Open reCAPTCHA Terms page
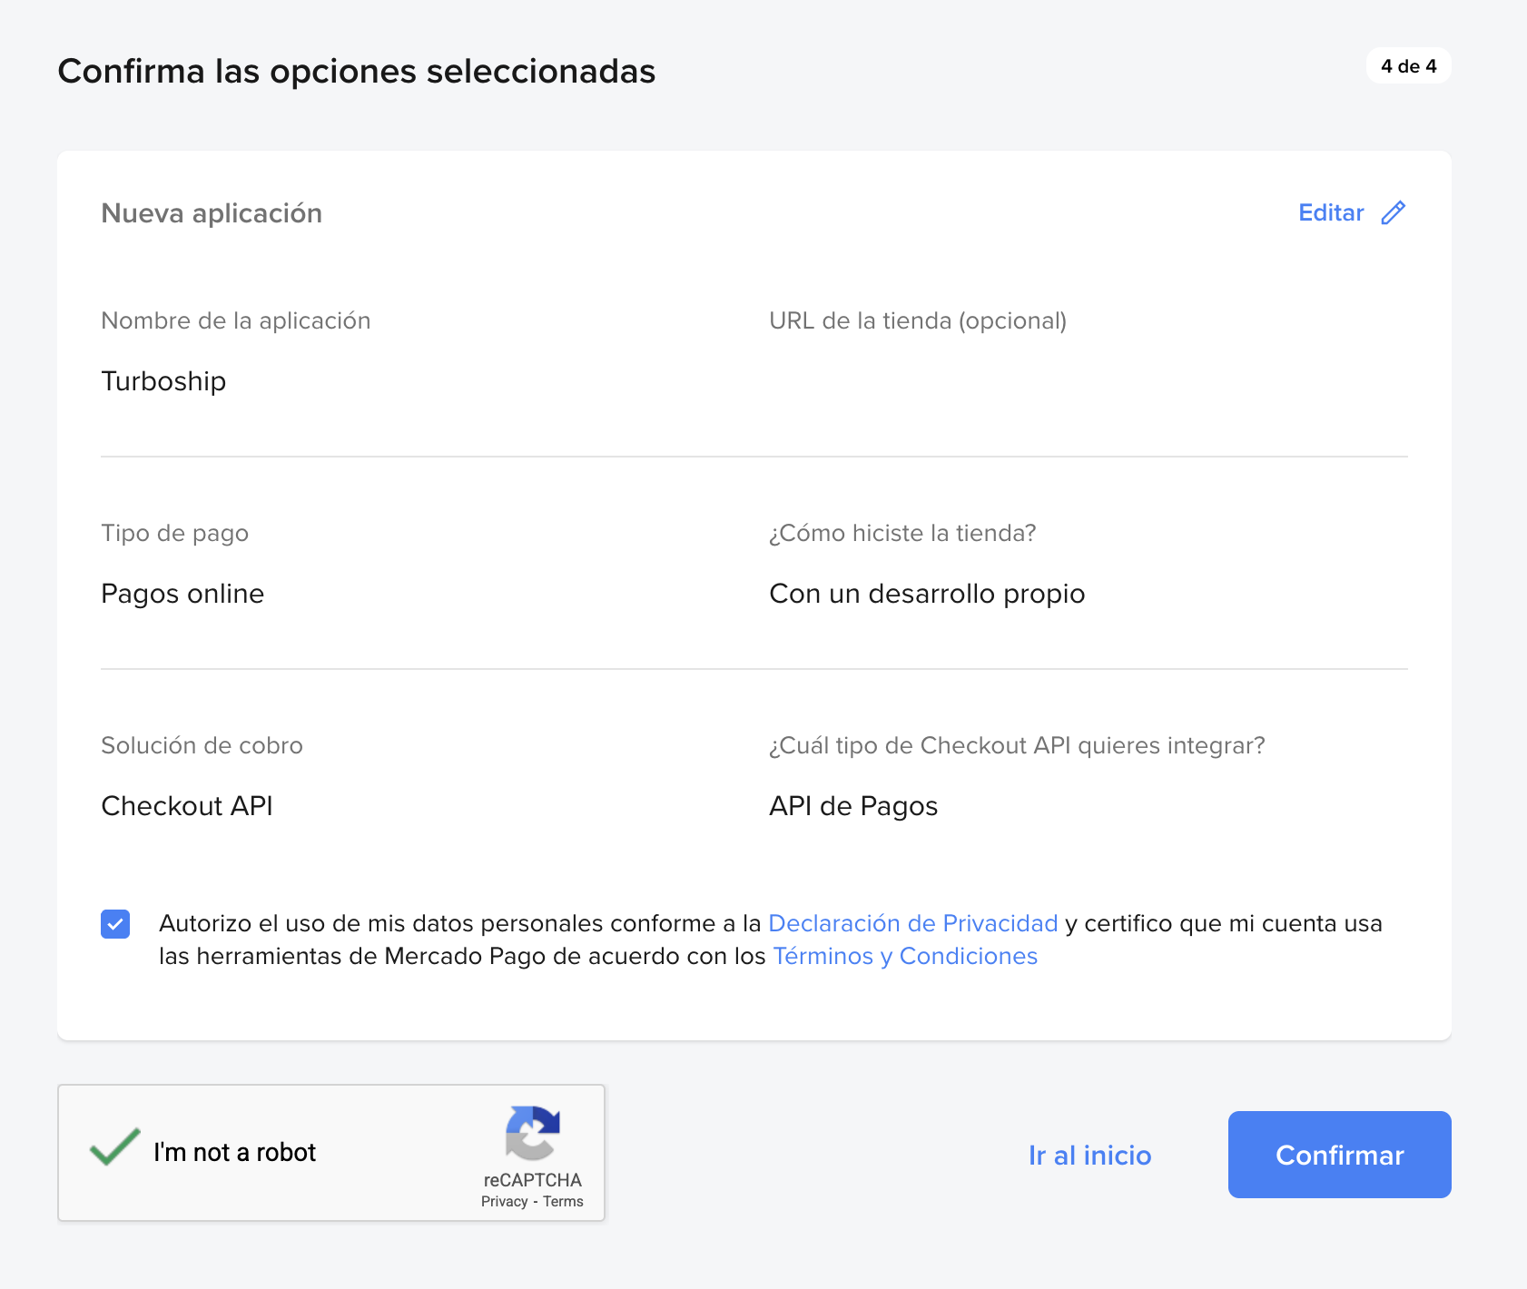The image size is (1527, 1289). click(x=563, y=1201)
